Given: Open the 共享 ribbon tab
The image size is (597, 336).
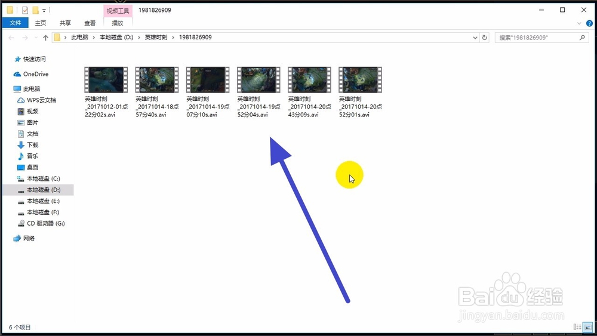Looking at the screenshot, I should (x=65, y=23).
